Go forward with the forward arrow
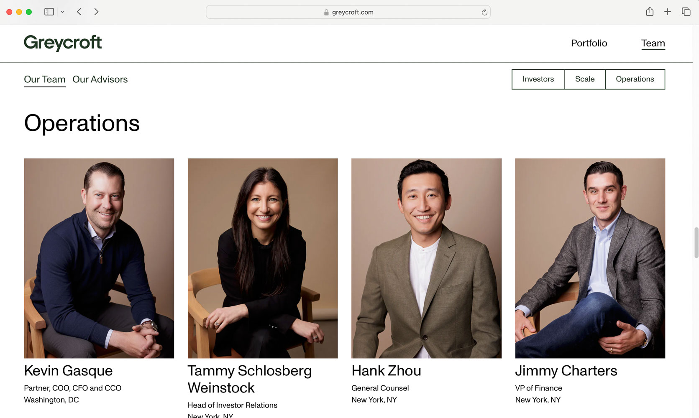 [97, 12]
